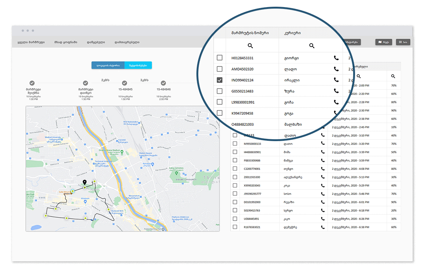425x280 pixels.
Task: Click phone icon in row IND99402124
Action: coord(336,80)
